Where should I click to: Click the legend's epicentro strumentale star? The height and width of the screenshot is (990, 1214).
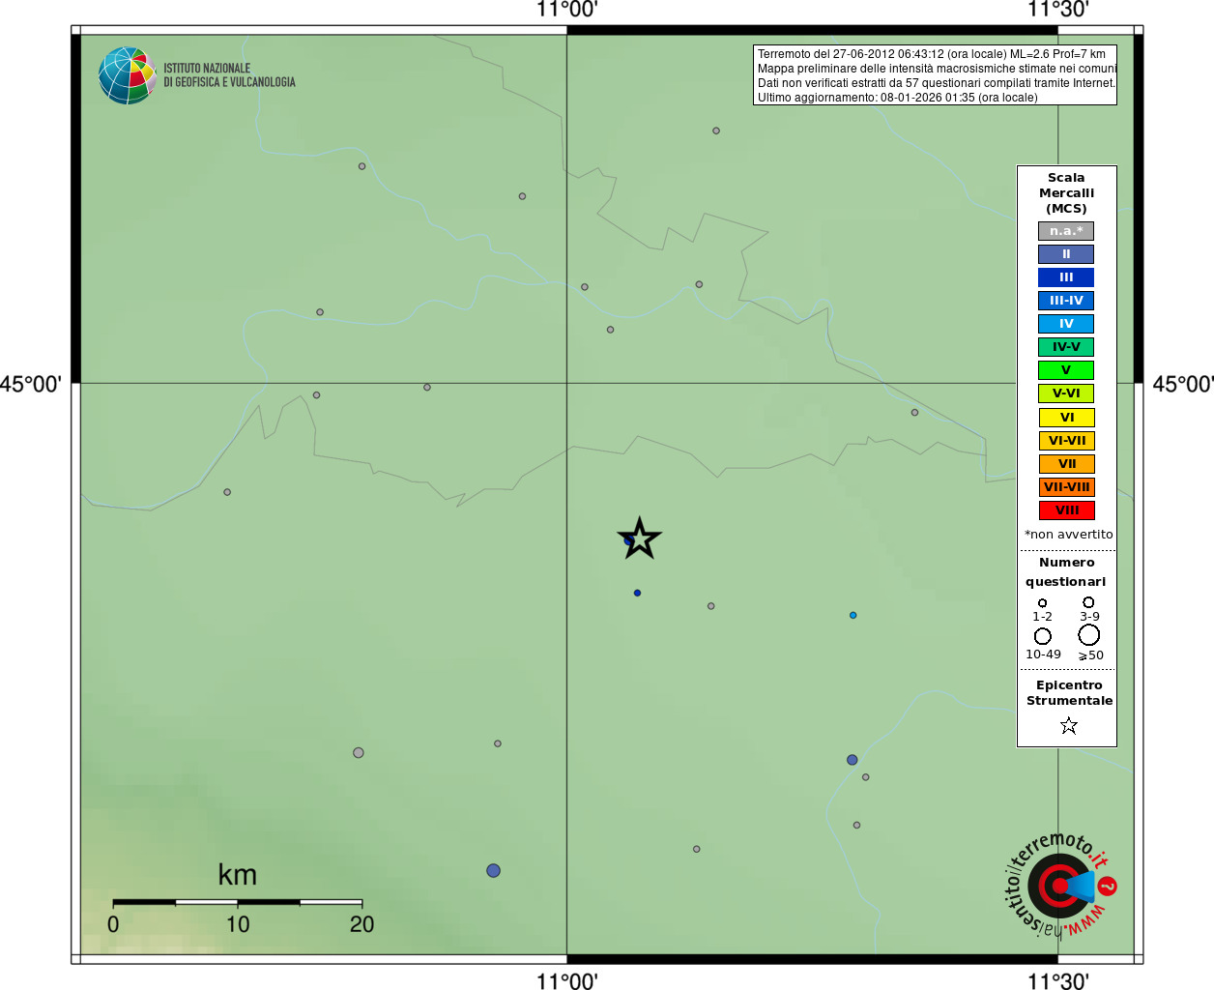click(1068, 725)
